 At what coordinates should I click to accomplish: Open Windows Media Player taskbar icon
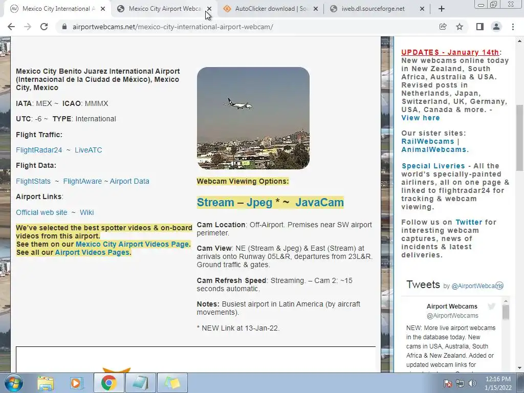76,383
